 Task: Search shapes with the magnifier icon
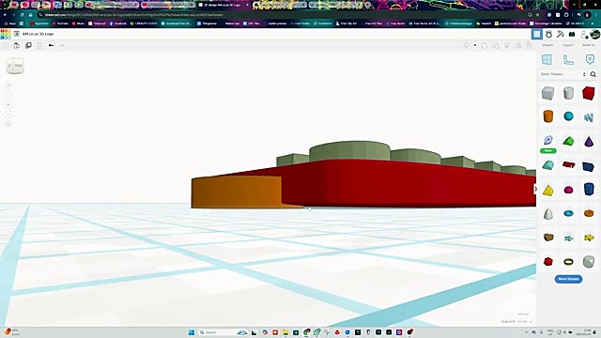pos(593,74)
